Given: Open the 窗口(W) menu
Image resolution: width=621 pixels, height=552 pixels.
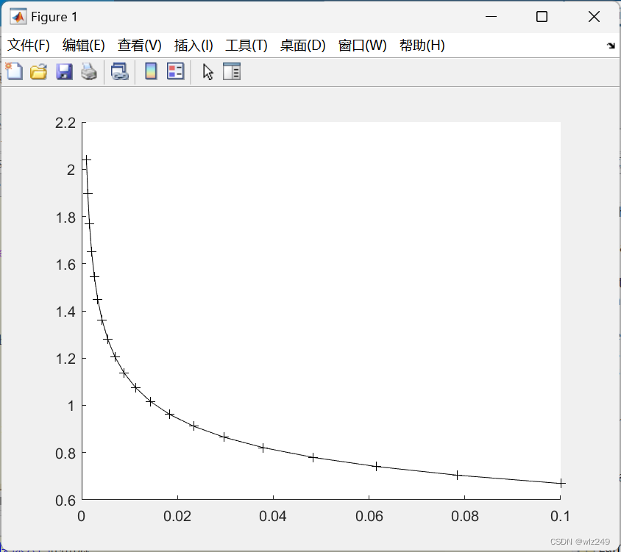Looking at the screenshot, I should coord(363,45).
